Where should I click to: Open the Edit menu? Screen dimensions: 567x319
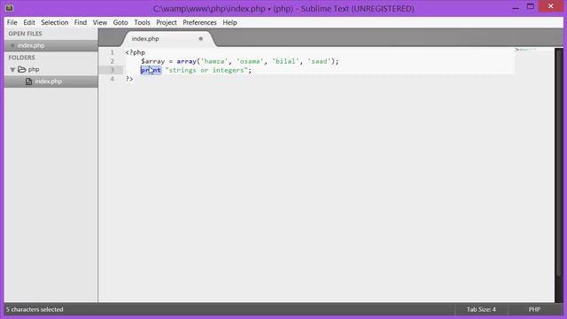tap(29, 22)
